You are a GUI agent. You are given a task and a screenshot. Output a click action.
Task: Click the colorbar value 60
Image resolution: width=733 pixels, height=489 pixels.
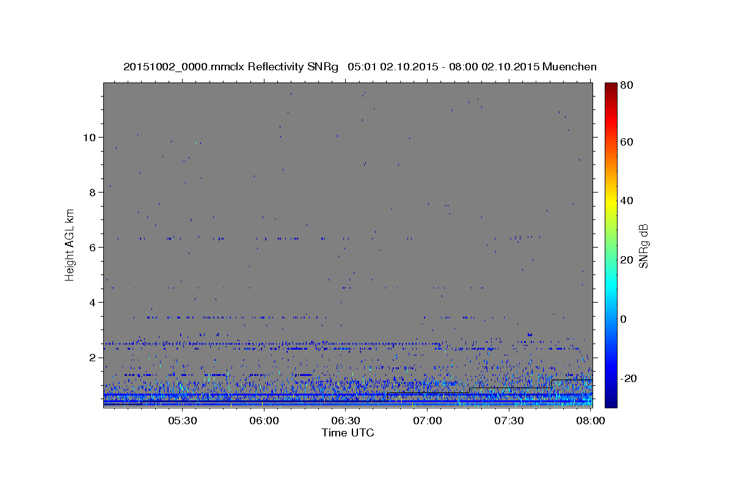(627, 142)
